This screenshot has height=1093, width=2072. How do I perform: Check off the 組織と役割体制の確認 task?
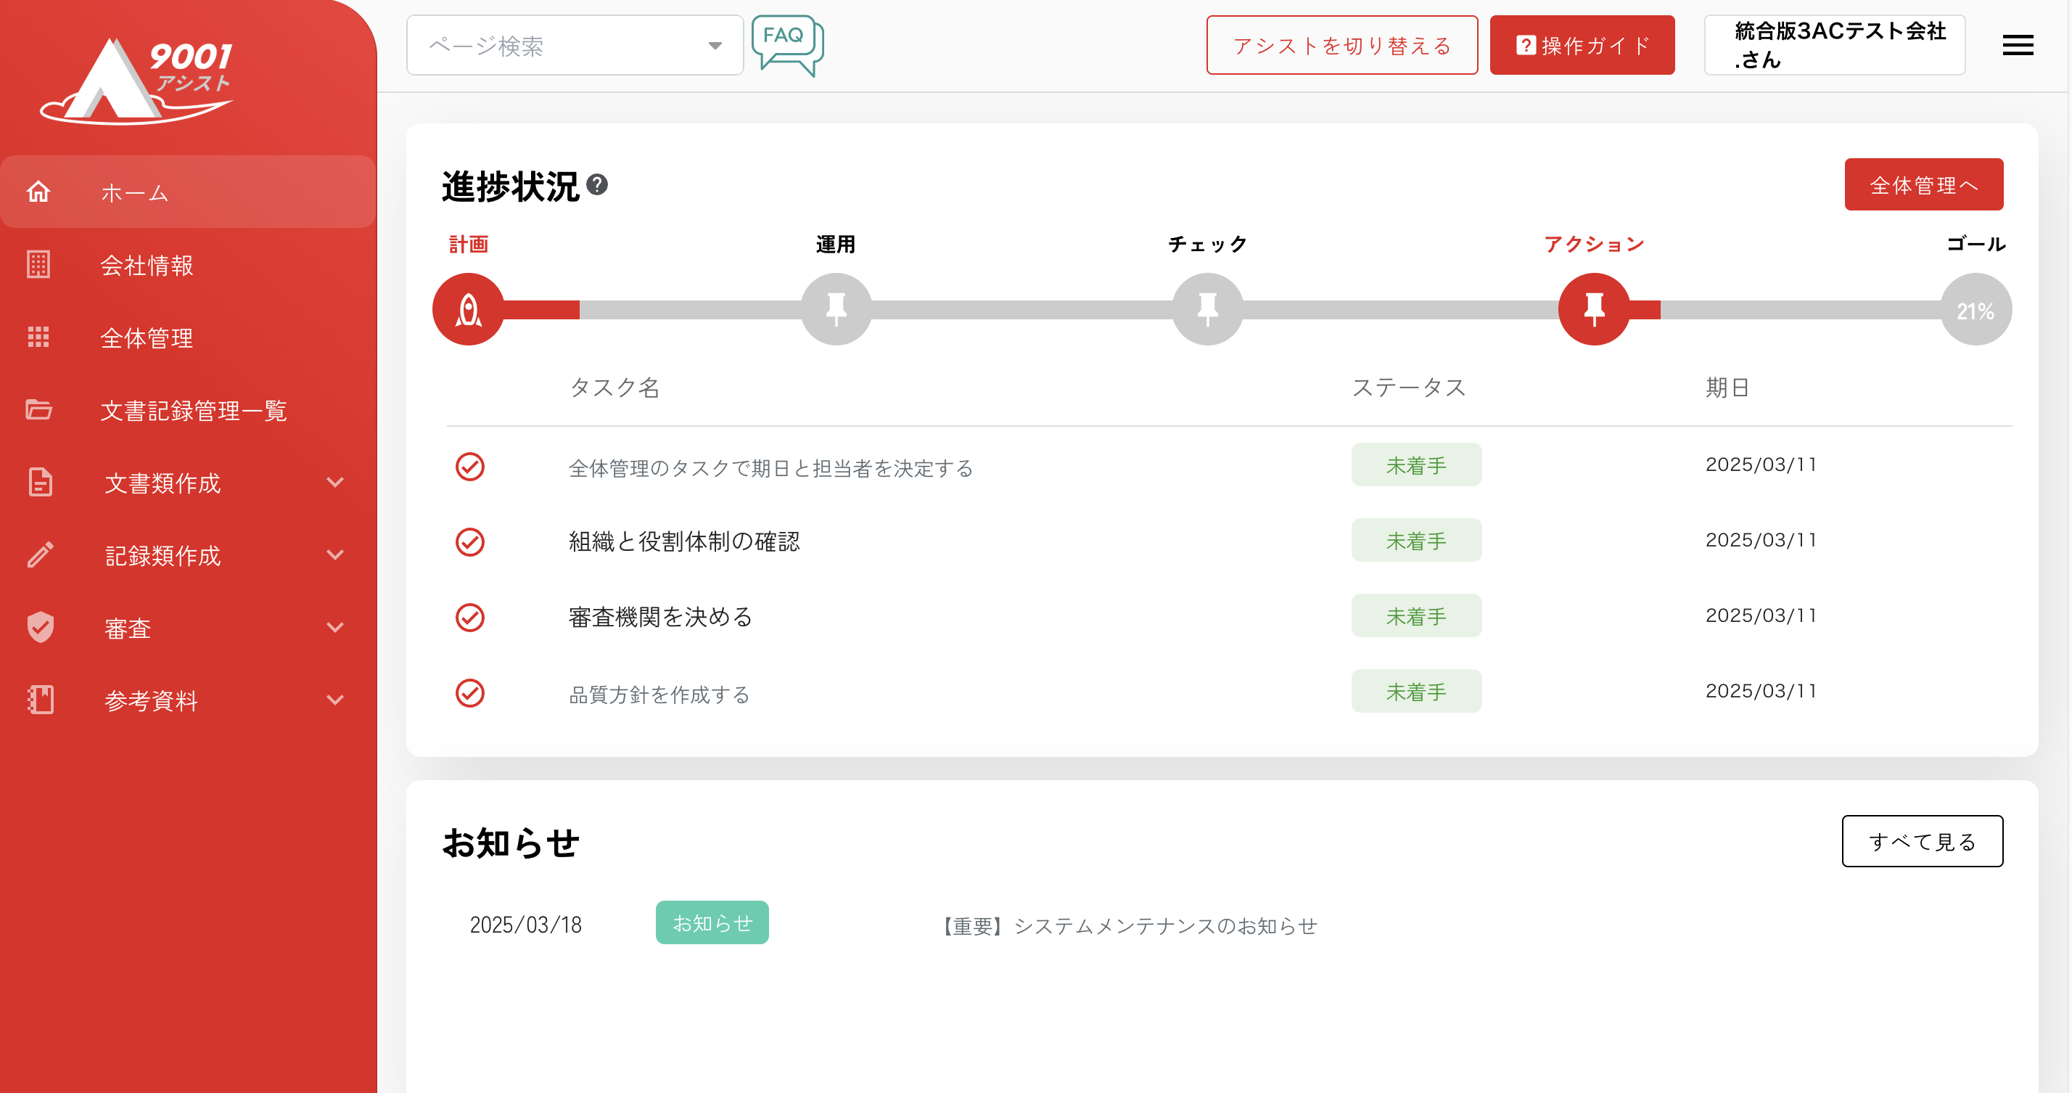click(469, 541)
